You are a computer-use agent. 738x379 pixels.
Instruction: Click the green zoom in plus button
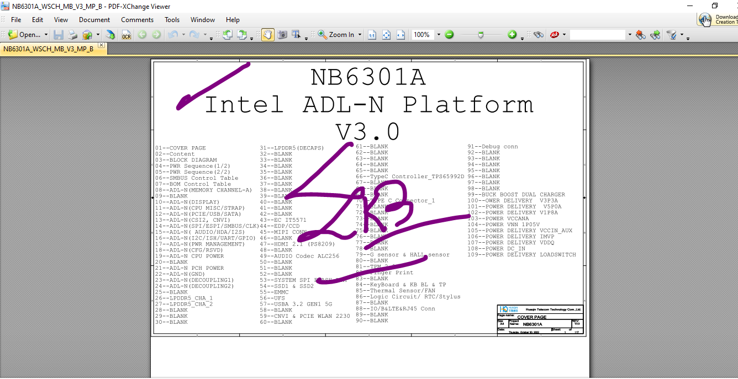512,35
